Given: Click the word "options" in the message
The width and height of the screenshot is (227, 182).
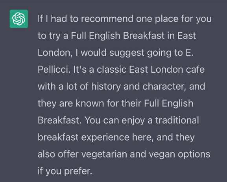Looking at the screenshot, I should click(x=194, y=154).
